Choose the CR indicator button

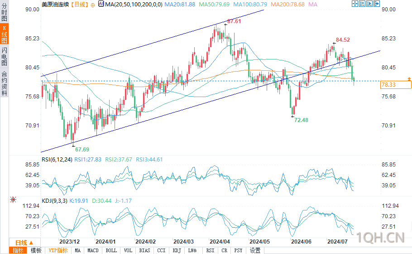click(x=225, y=250)
